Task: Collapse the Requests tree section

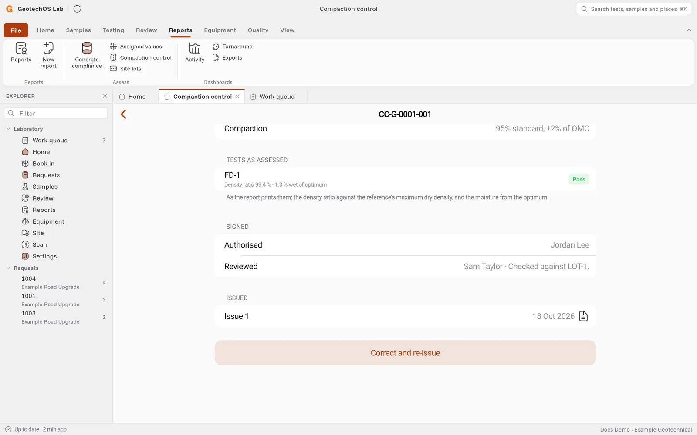Action: tap(8, 268)
